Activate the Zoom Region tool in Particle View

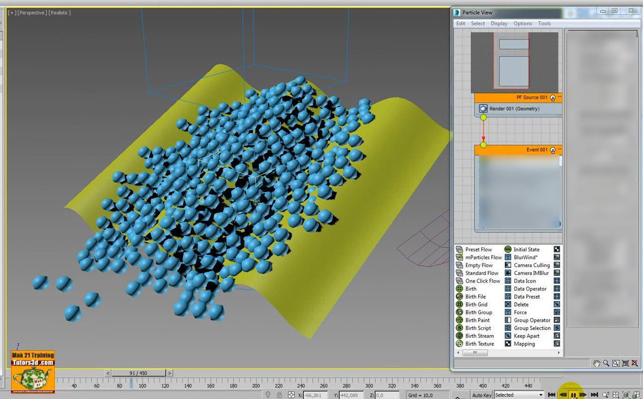pos(615,363)
